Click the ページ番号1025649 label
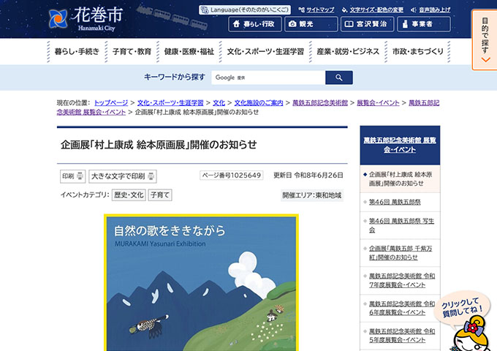 [x=232, y=175]
